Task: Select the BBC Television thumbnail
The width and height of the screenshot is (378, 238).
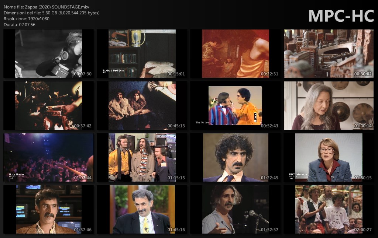Action: [x=329, y=158]
